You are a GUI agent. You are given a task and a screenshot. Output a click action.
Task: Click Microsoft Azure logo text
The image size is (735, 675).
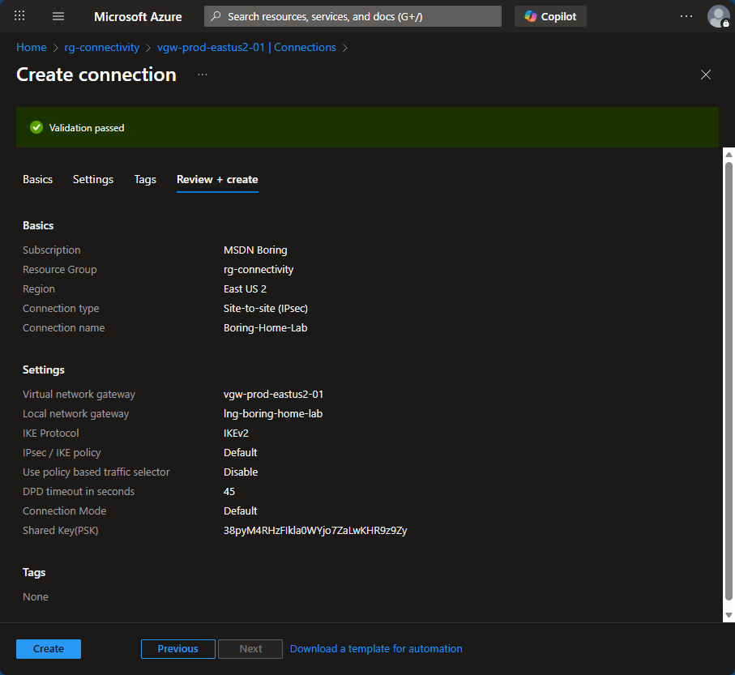coord(138,16)
